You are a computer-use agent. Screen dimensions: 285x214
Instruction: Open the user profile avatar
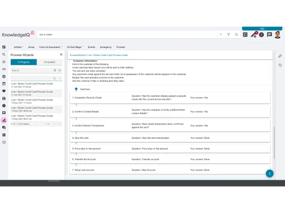click(x=278, y=35)
